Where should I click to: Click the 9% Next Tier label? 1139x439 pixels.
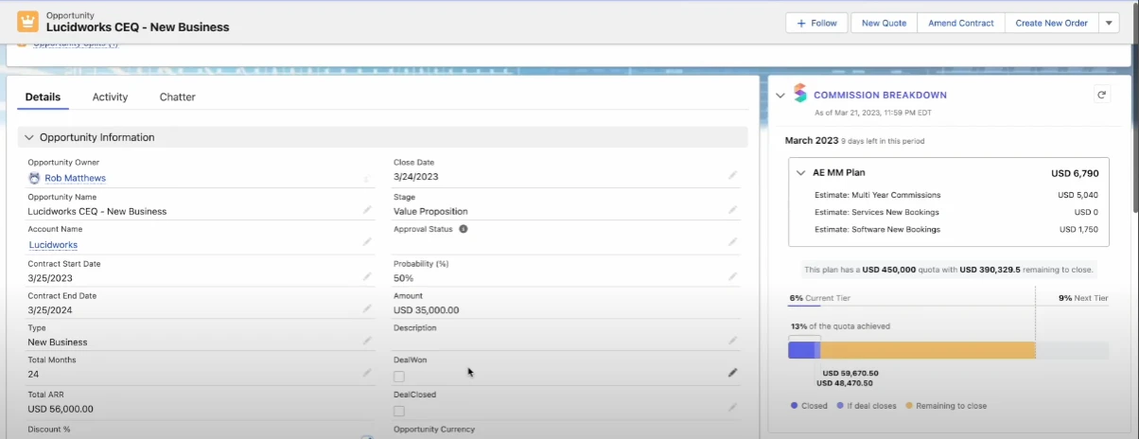1083,298
